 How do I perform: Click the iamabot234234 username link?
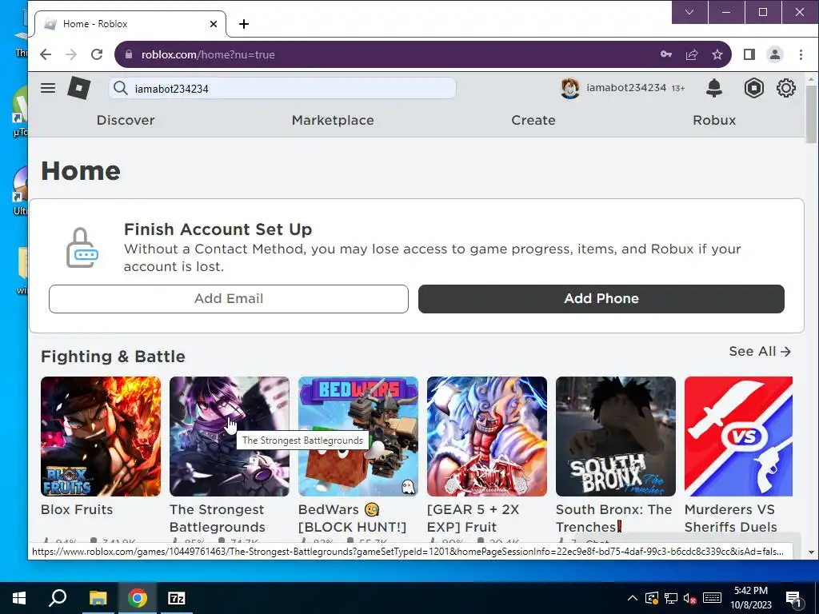coord(626,88)
